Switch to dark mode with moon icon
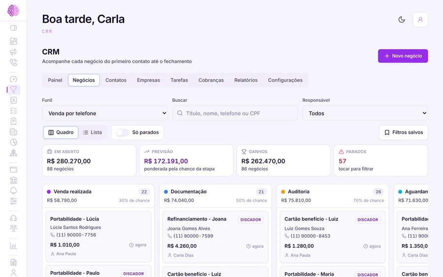This screenshot has width=443, height=277. point(402,20)
